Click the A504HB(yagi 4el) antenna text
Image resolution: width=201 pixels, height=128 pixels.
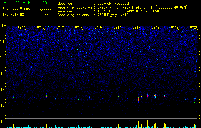113,15
